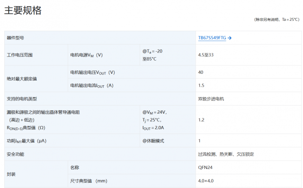The image size is (303, 188).
Task: Click the note text 除非另有说明, Ta = 25℃
Action: pyautogui.click(x=276, y=19)
